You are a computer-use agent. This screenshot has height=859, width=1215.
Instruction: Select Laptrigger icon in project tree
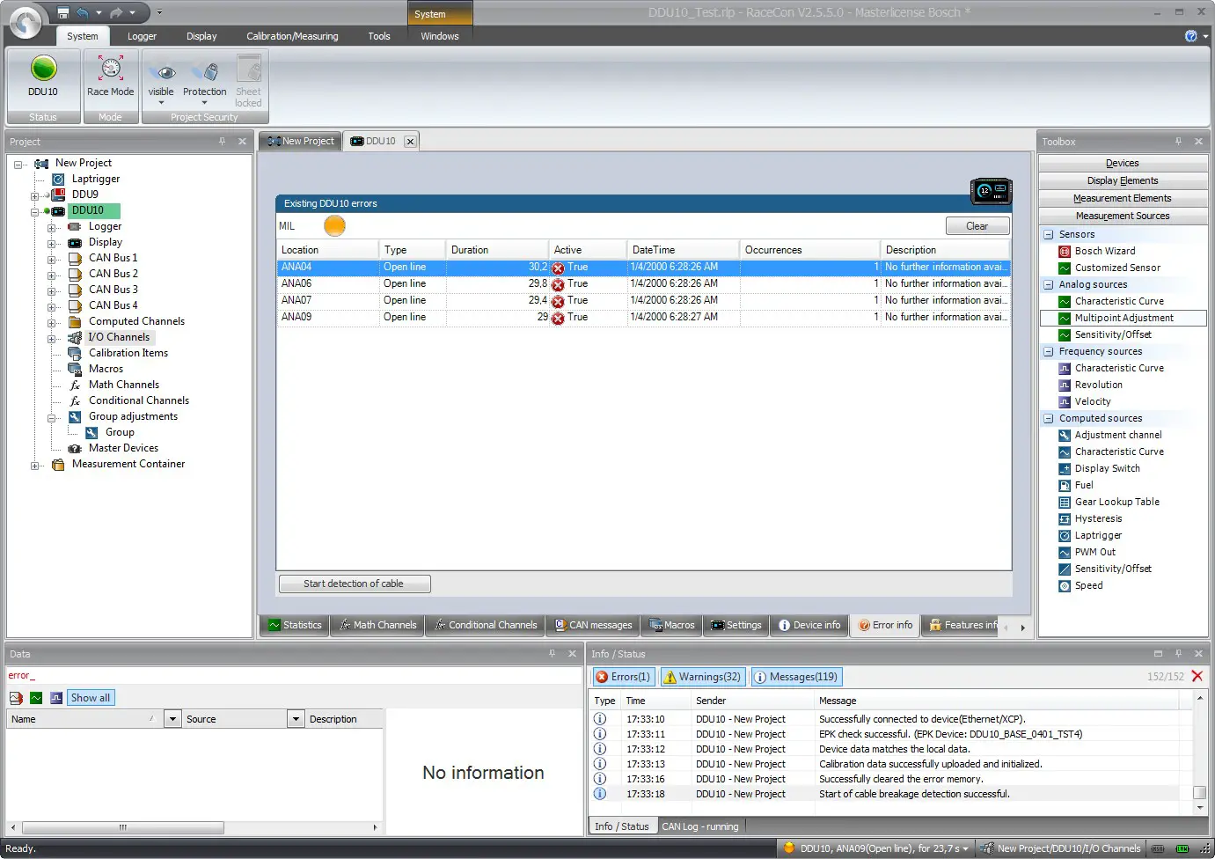[x=58, y=179]
